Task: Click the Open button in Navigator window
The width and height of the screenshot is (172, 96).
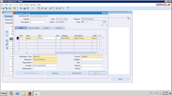Action: pos(121,79)
